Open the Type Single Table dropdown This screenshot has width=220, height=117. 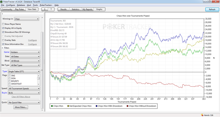pos(24,72)
